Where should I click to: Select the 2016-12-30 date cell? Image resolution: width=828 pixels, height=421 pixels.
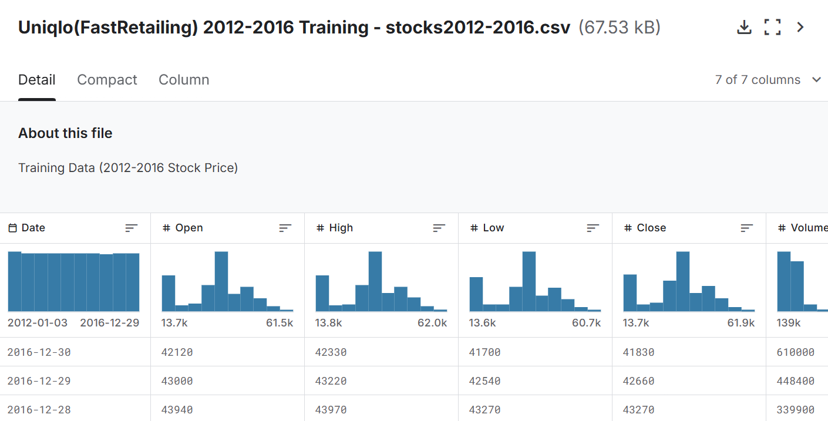coord(39,352)
